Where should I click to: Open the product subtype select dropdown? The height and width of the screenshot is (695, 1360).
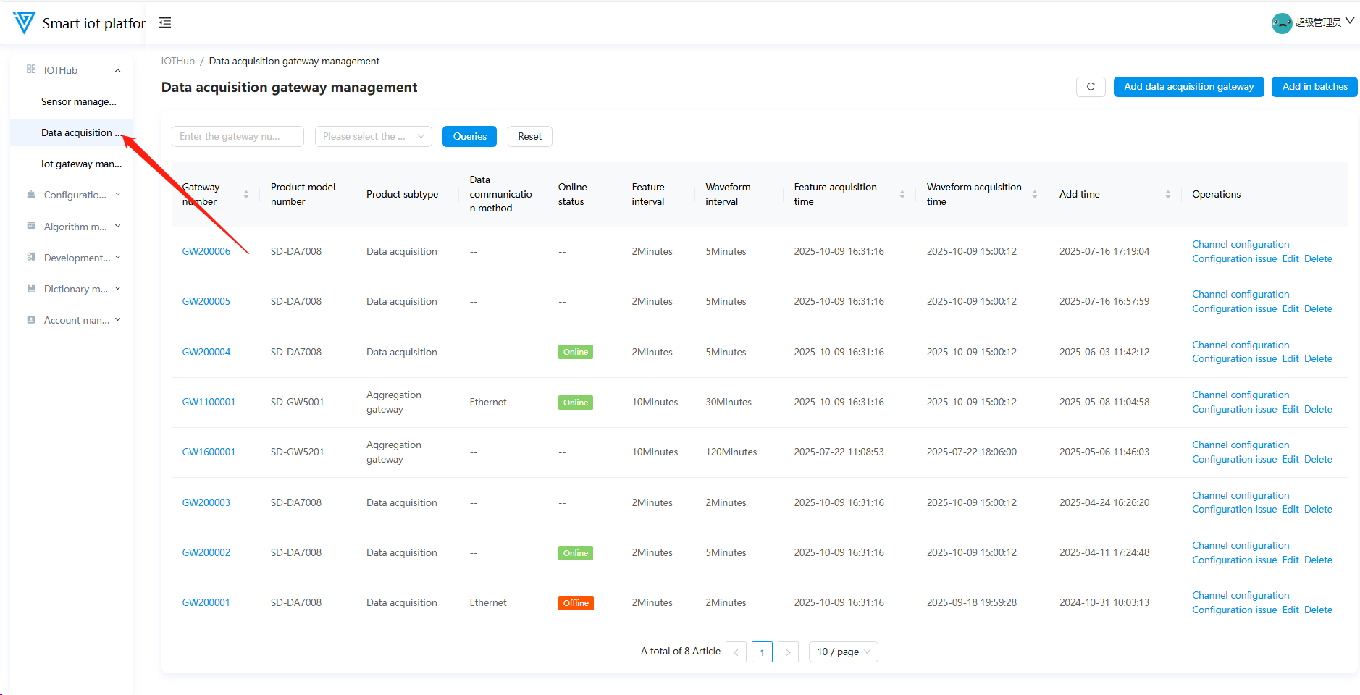[373, 137]
